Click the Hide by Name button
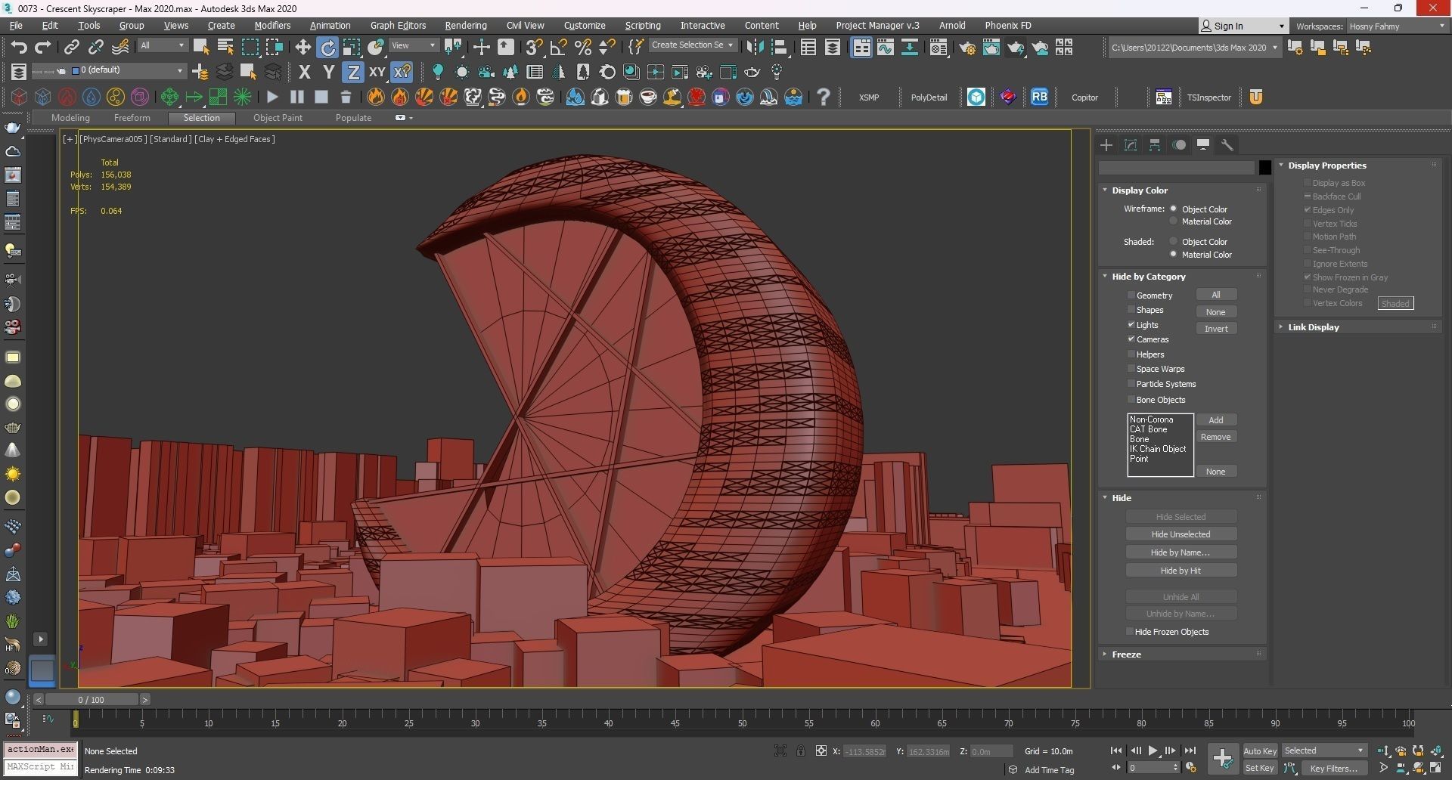 click(1181, 552)
